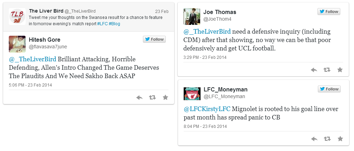Retweet Joe Thomas's tweet
The image size is (354, 151).
pos(327,70)
